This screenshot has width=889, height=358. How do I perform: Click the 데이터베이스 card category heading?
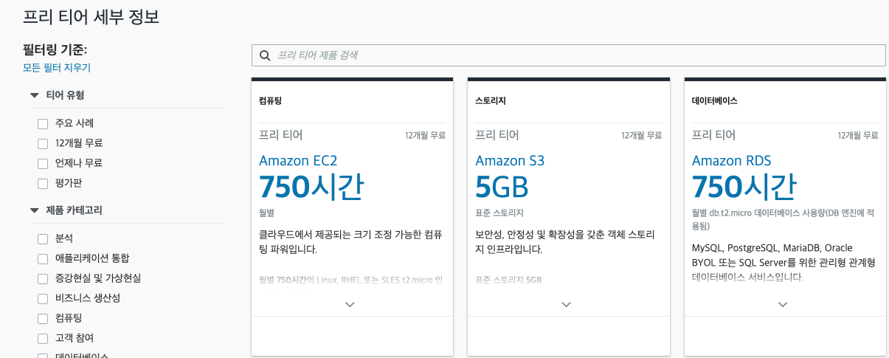click(x=715, y=100)
